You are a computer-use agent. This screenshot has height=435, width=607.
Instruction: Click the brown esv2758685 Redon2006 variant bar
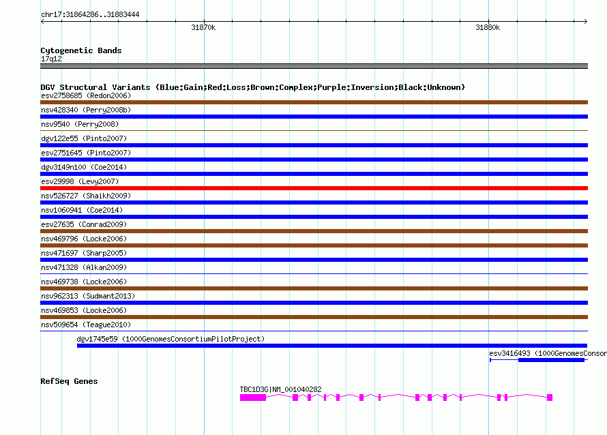pyautogui.click(x=314, y=102)
